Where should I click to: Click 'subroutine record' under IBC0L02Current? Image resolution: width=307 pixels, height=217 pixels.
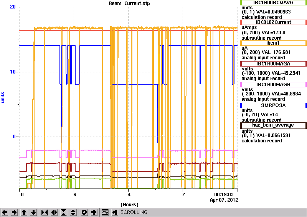coord(261,38)
